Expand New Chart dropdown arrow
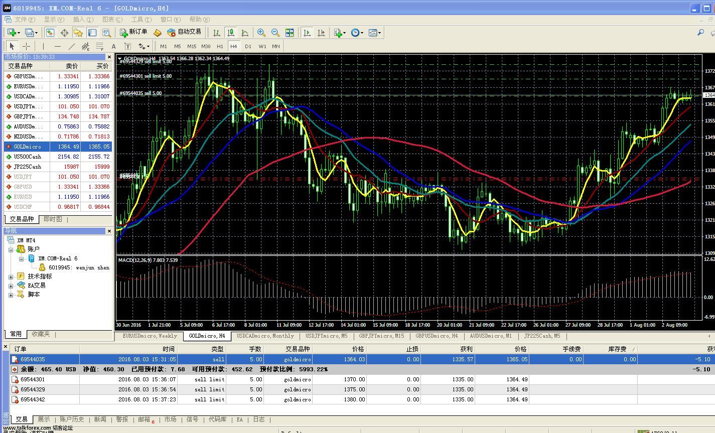Image resolution: width=715 pixels, height=433 pixels. click(x=19, y=33)
